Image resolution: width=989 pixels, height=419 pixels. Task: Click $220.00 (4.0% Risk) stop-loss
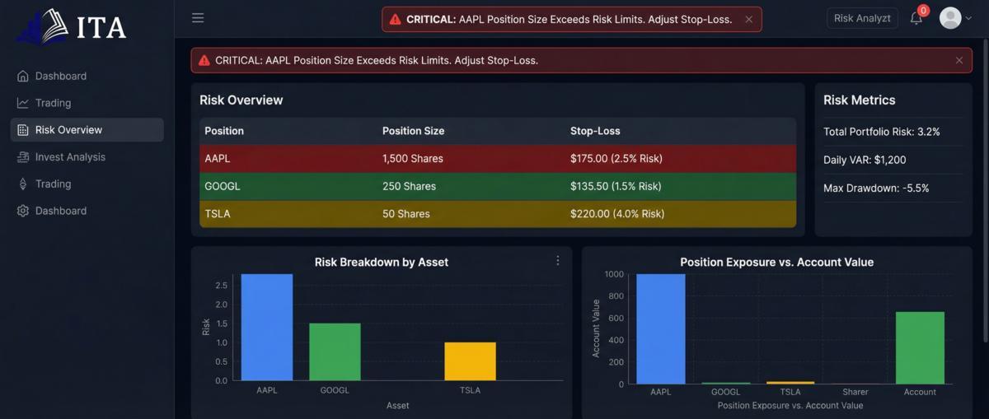[x=617, y=214]
